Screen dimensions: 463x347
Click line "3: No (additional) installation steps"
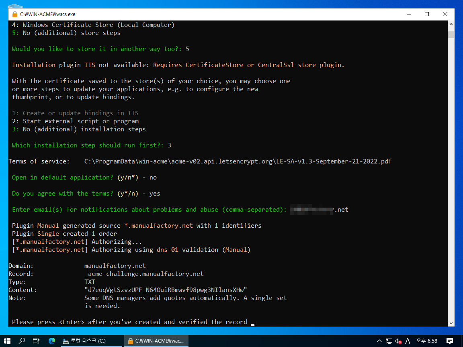(79, 129)
